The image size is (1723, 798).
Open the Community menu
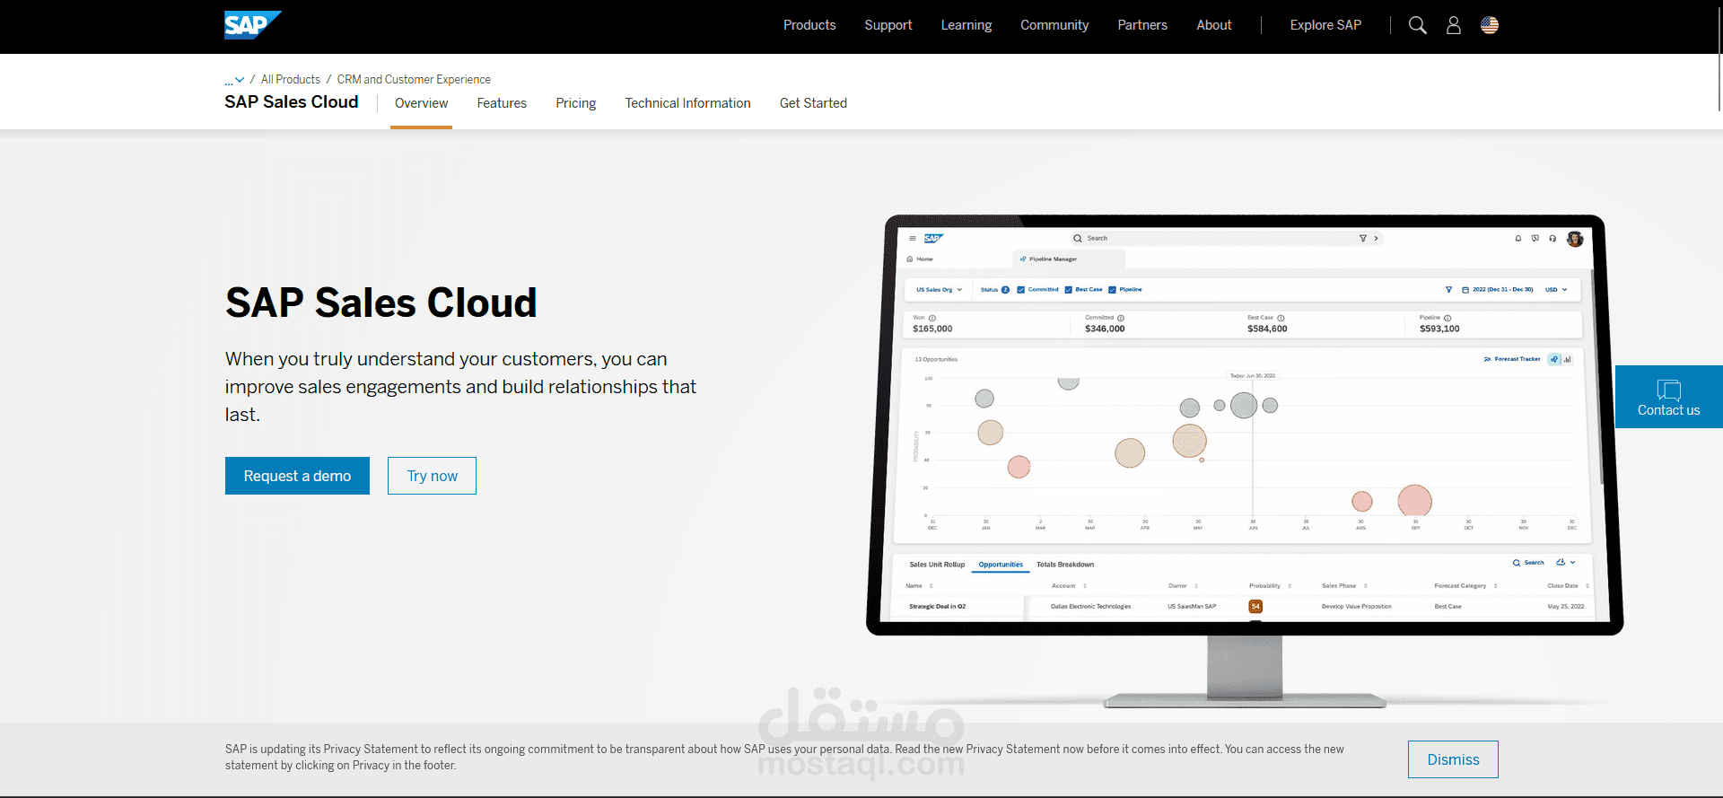[x=1054, y=25]
